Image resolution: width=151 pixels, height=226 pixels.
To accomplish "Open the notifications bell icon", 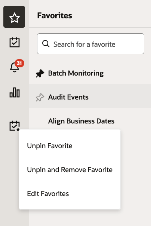I will 15,67.
